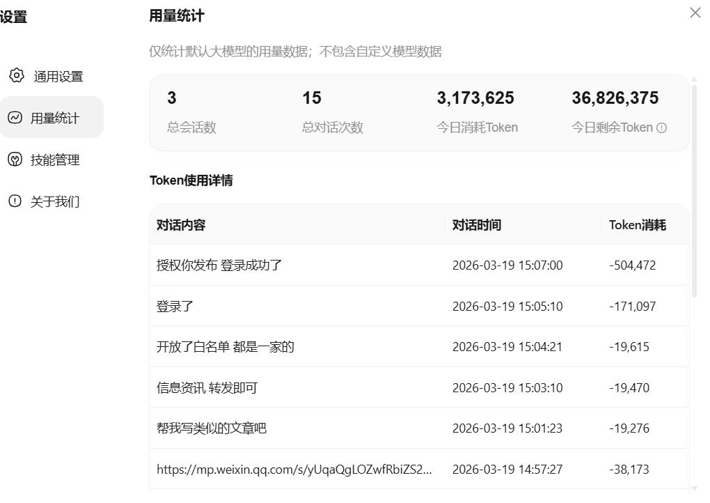Screen dimensions: 710x503
Task: Select 技能管理 from the sidebar
Action: point(56,160)
